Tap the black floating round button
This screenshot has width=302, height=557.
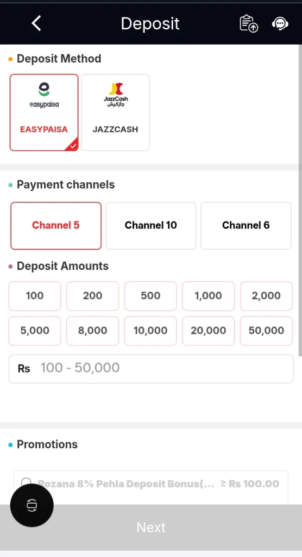[32, 505]
